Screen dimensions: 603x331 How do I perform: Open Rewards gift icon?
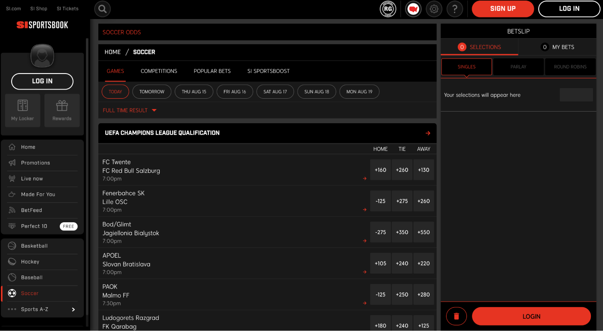pos(62,110)
